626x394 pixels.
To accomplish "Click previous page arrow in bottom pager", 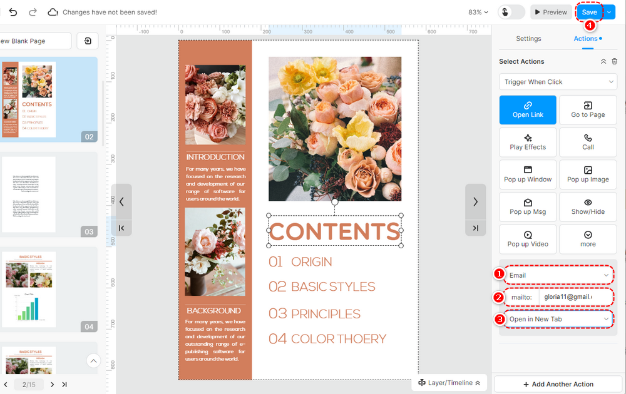I will [6, 385].
